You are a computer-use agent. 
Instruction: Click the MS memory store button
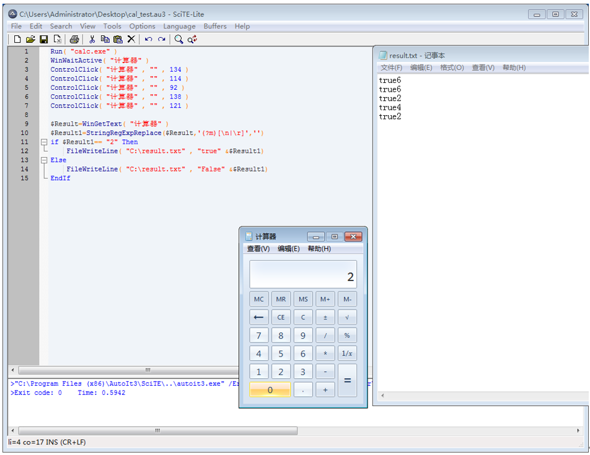tap(303, 299)
